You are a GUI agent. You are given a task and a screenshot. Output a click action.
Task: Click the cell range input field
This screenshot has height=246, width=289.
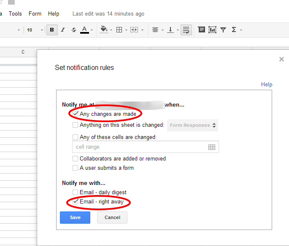pos(139,147)
